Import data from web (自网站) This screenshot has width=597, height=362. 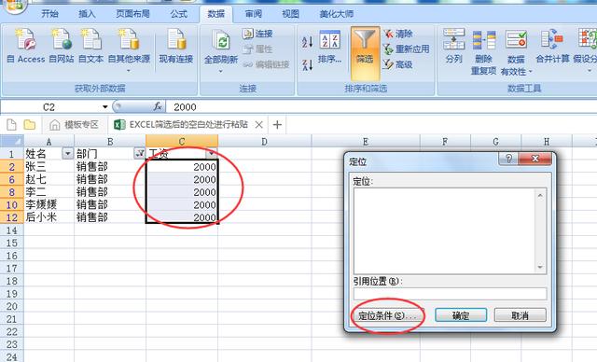[x=62, y=46]
